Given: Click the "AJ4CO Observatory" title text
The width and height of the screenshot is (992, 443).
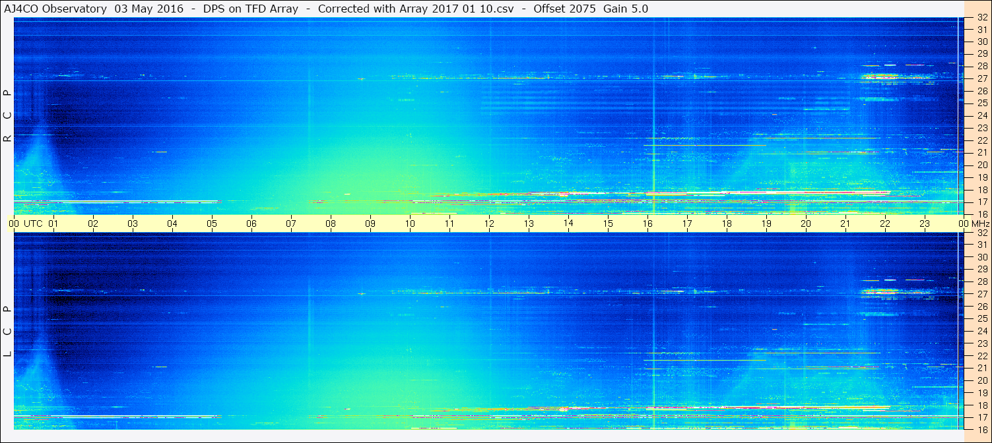Looking at the screenshot, I should (55, 9).
